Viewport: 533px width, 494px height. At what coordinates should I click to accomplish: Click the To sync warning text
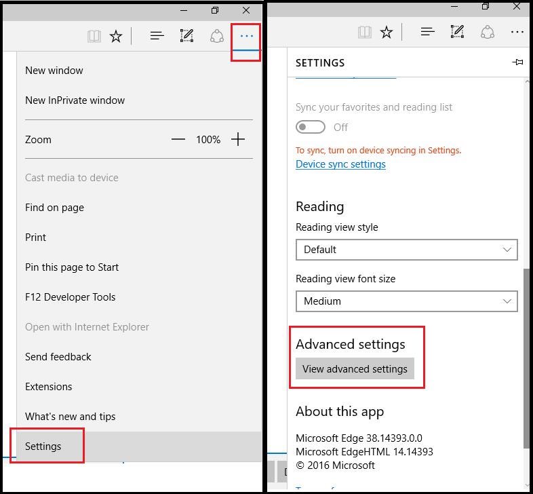tap(378, 151)
